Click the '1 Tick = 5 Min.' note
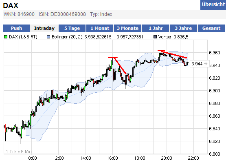The height and width of the screenshot is (163, 226). coord(20,152)
